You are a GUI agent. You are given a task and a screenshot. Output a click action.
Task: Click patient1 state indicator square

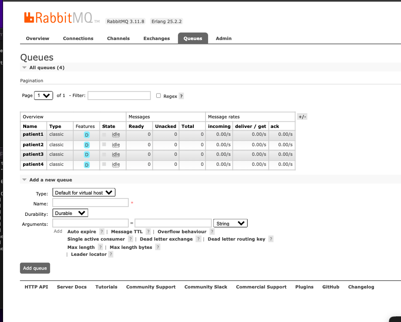(x=104, y=134)
